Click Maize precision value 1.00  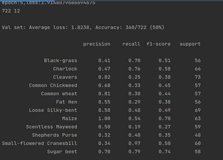point(104,119)
